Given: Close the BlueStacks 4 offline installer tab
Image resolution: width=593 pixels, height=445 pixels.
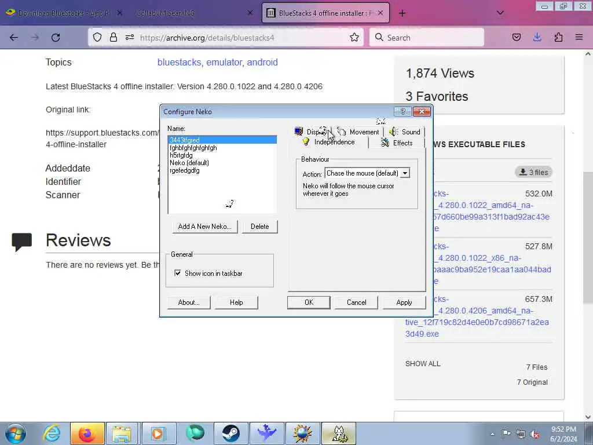Looking at the screenshot, I should click(x=381, y=13).
